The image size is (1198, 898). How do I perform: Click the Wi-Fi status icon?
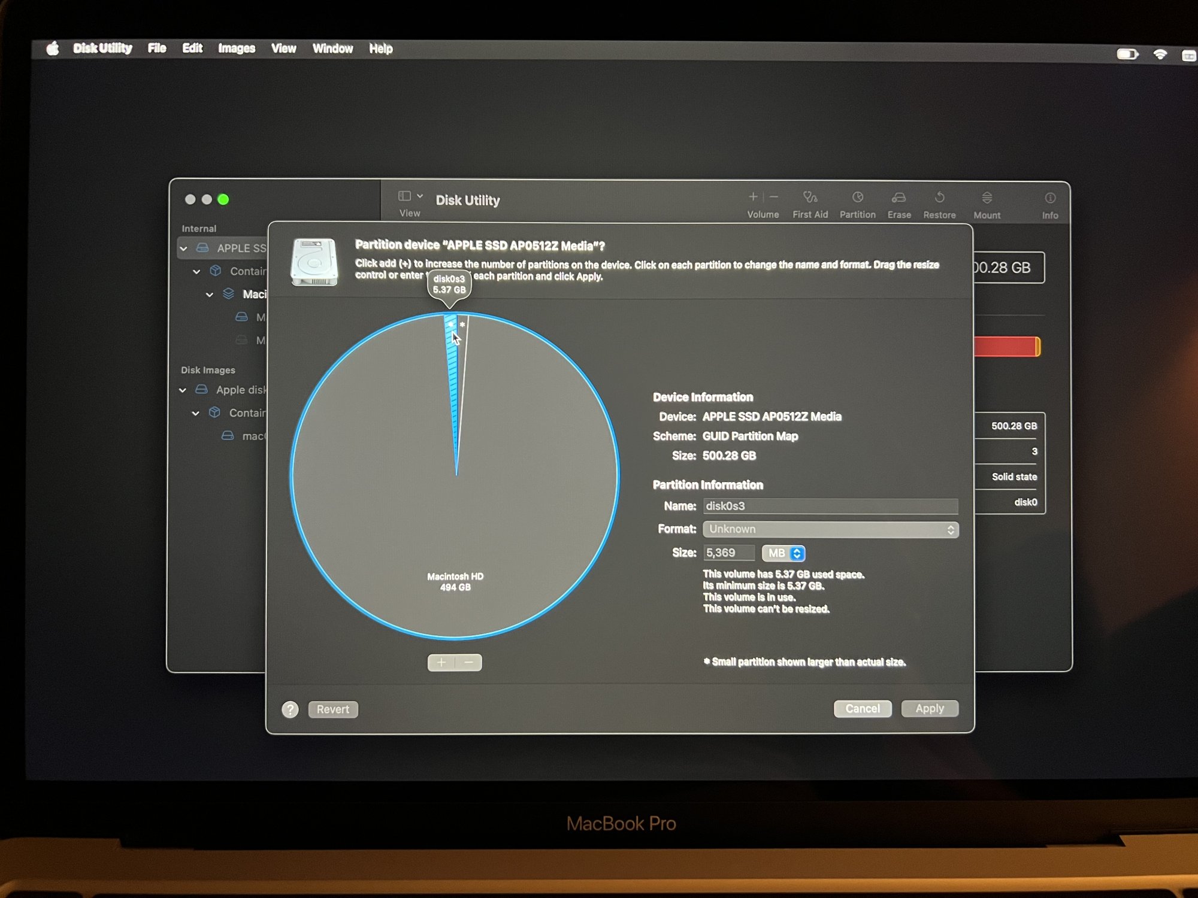pyautogui.click(x=1160, y=54)
